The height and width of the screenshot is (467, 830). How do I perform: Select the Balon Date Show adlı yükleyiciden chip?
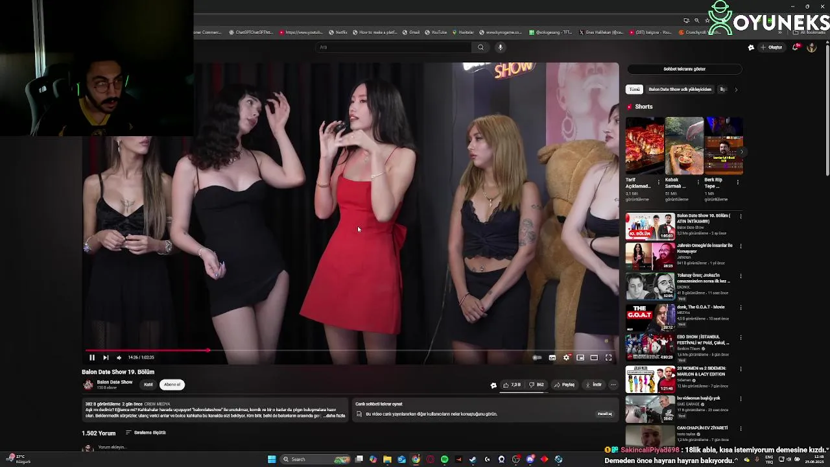point(680,90)
